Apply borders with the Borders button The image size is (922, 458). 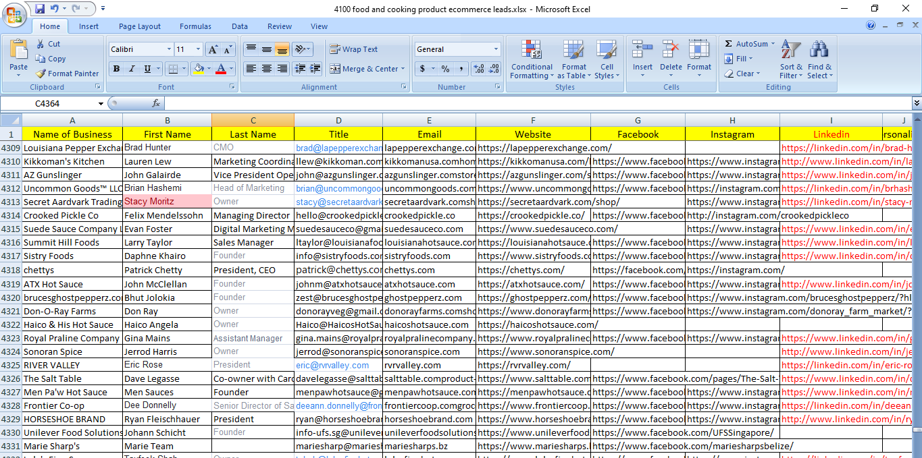click(x=173, y=69)
